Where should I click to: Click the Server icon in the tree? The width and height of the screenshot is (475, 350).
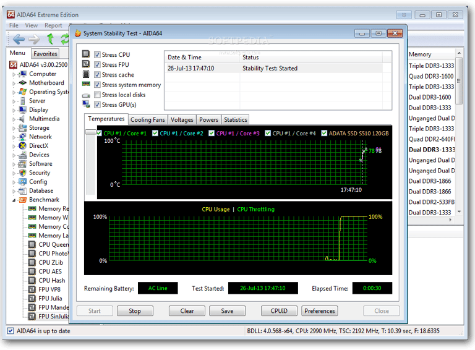click(x=22, y=101)
